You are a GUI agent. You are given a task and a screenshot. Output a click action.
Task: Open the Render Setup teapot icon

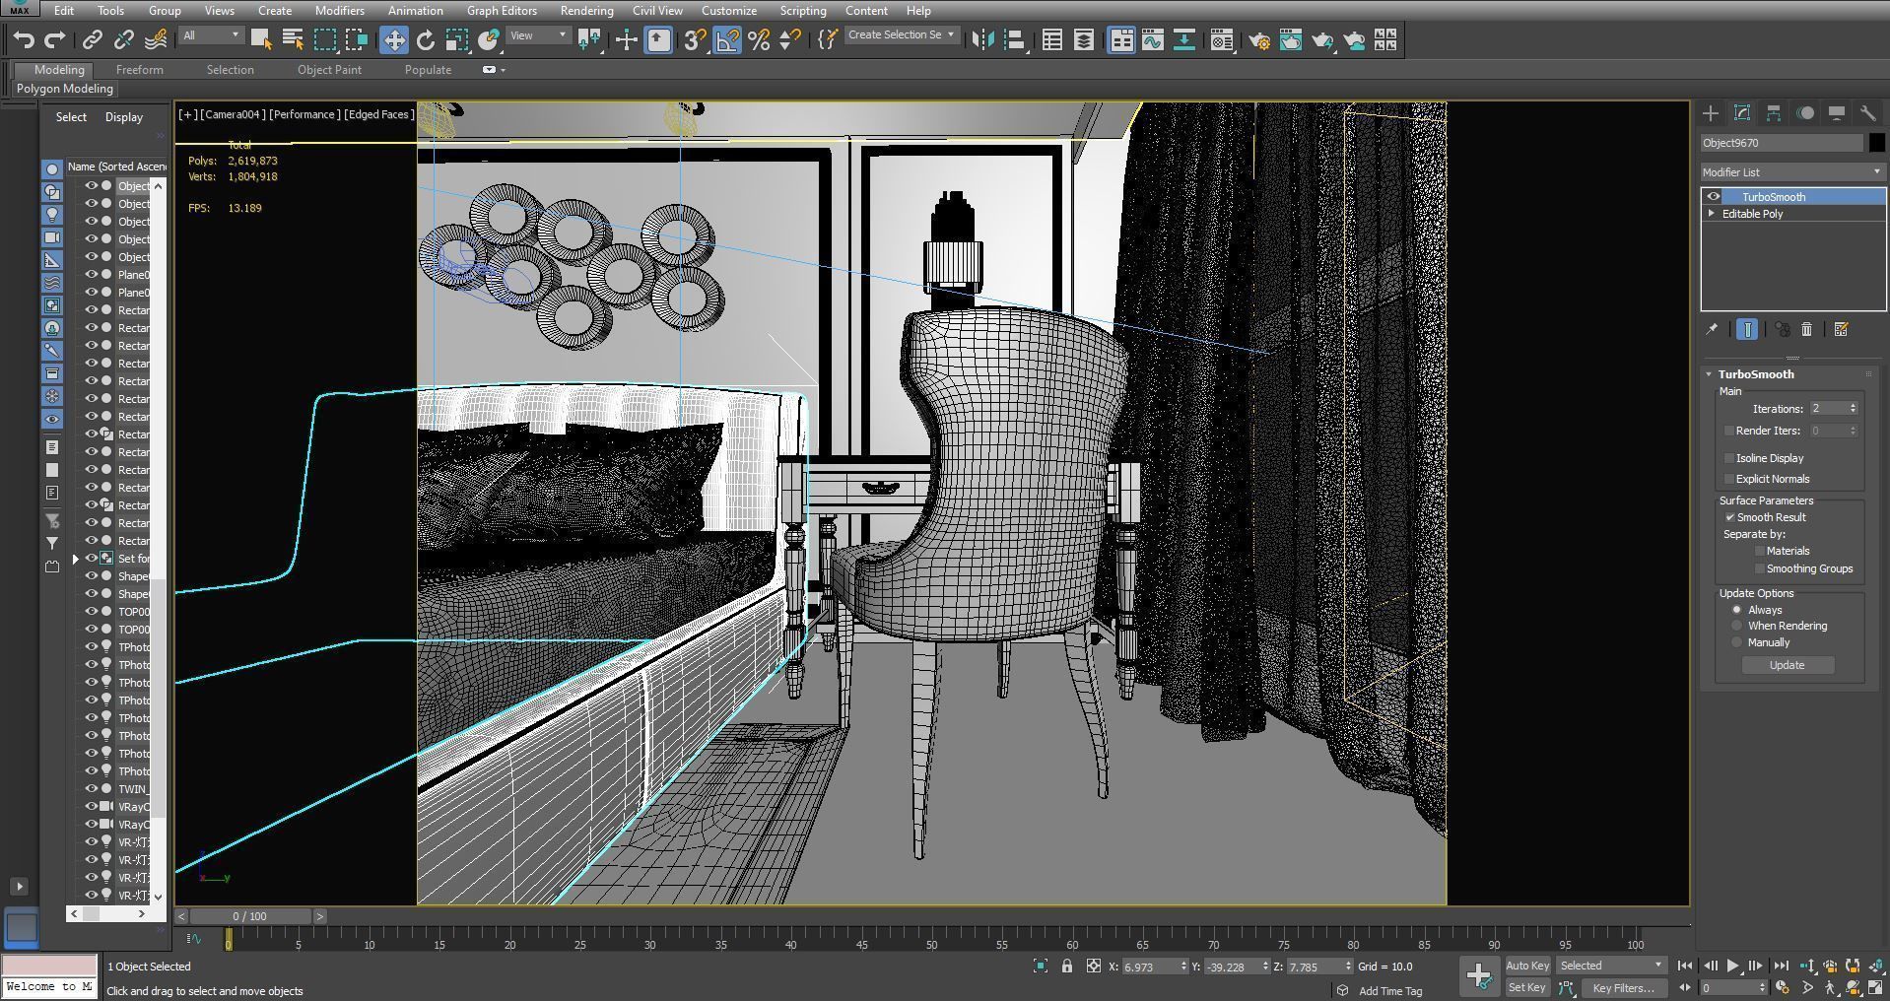(1259, 39)
